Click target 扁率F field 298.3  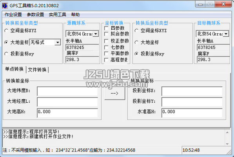click(213, 60)
